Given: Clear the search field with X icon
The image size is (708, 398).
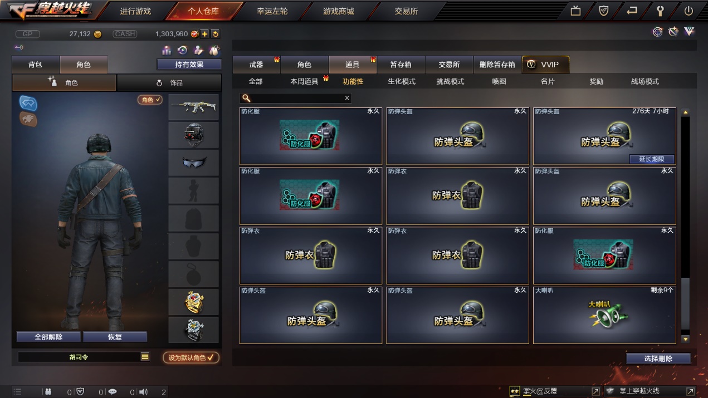Looking at the screenshot, I should coord(347,98).
